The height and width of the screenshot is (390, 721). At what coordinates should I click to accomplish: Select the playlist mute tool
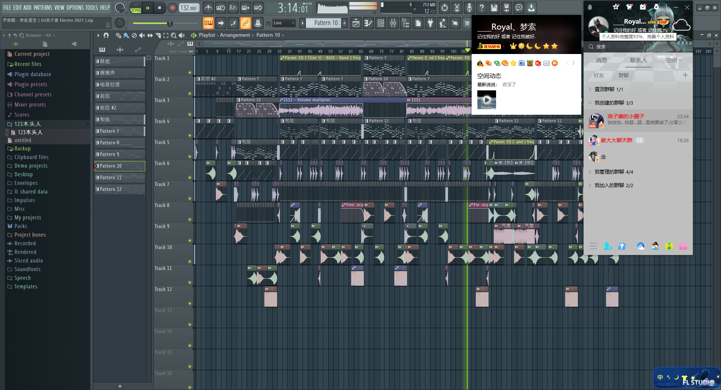tap(142, 35)
